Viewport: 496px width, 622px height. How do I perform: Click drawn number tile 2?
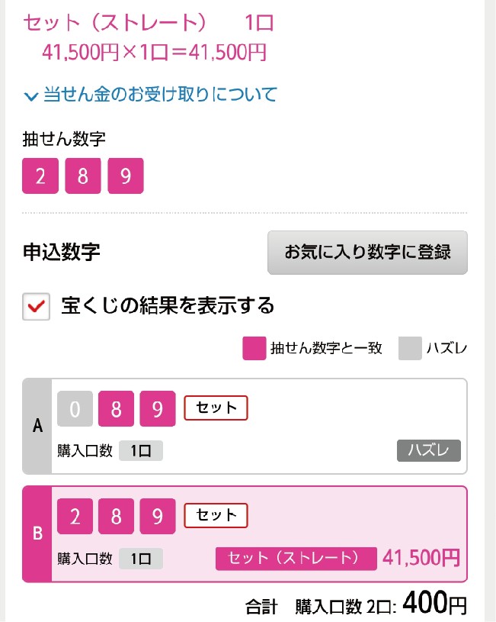40,176
